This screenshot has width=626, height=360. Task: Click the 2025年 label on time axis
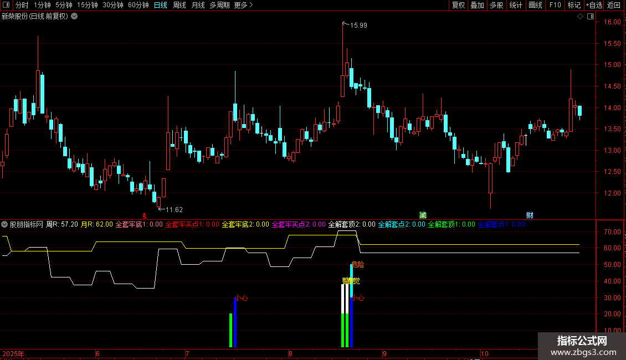coord(13,353)
